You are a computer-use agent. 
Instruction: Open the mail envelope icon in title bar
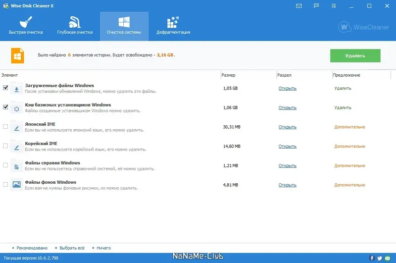click(x=299, y=6)
